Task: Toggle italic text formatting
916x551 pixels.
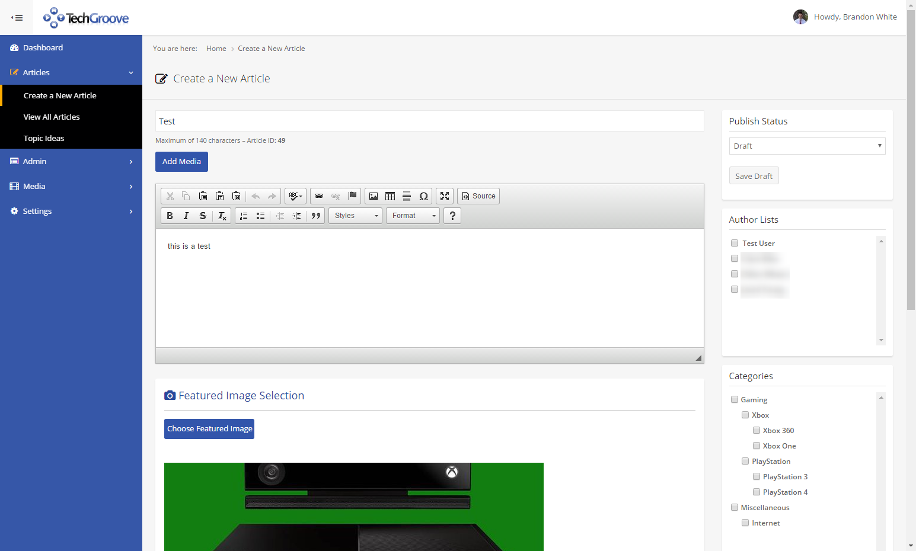Action: 186,216
